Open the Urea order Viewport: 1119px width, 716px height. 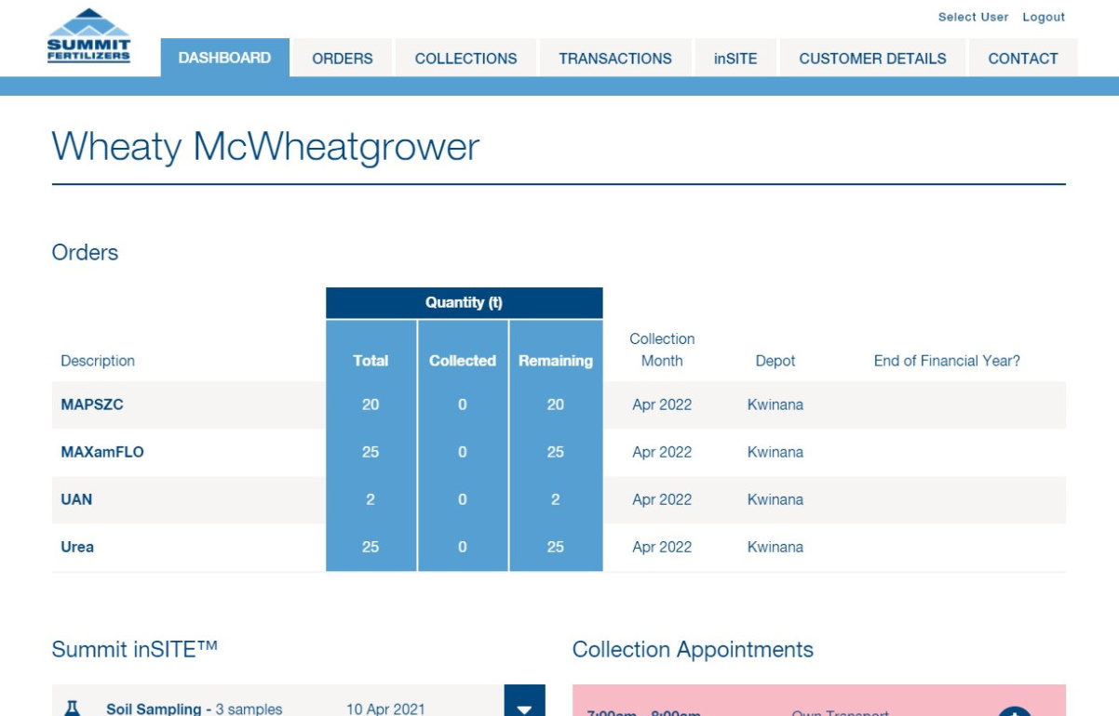77,547
